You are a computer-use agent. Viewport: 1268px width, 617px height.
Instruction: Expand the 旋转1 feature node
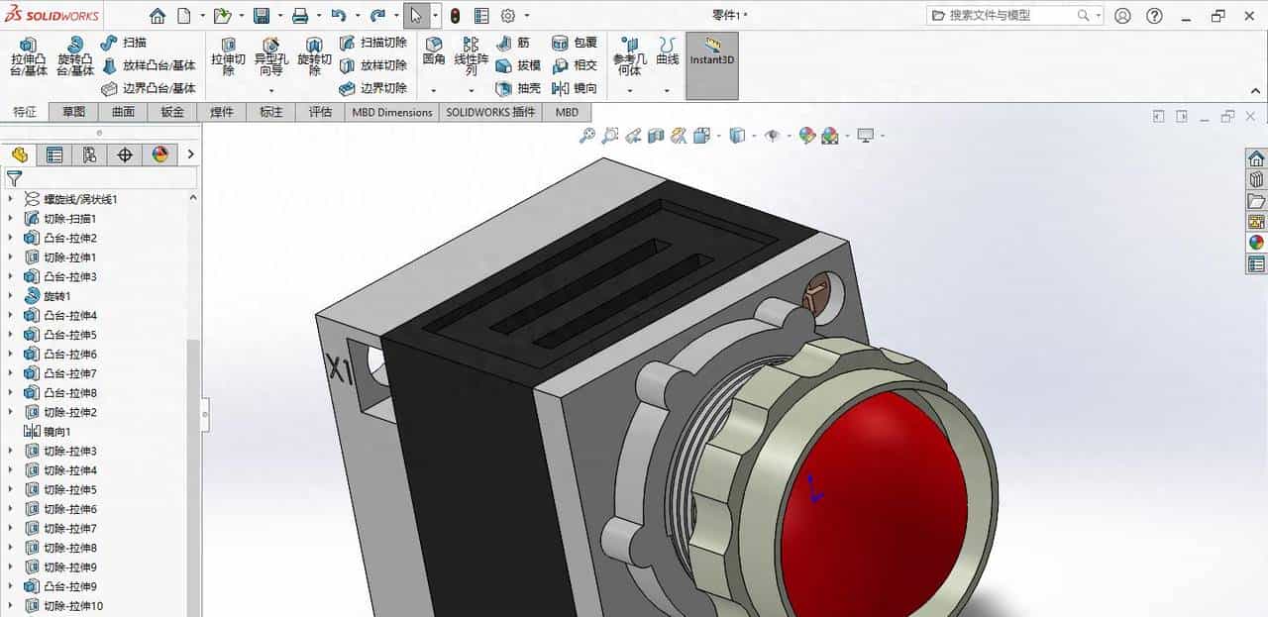(x=11, y=296)
